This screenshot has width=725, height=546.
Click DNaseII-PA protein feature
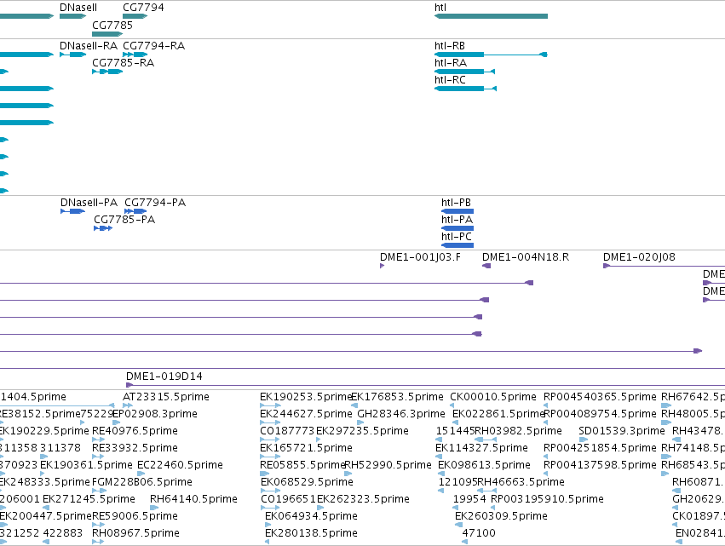click(x=73, y=211)
